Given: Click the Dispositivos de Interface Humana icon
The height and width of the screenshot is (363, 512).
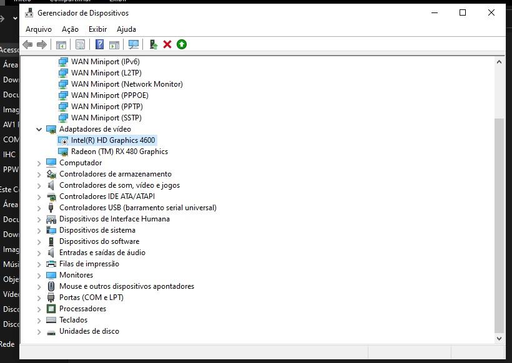Looking at the screenshot, I should click(x=51, y=219).
